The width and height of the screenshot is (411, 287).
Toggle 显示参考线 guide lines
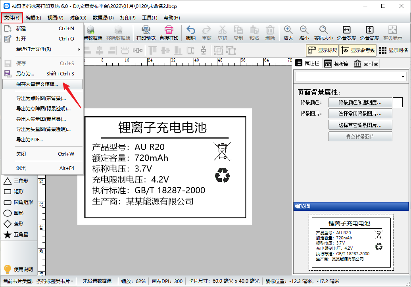[x=358, y=50]
